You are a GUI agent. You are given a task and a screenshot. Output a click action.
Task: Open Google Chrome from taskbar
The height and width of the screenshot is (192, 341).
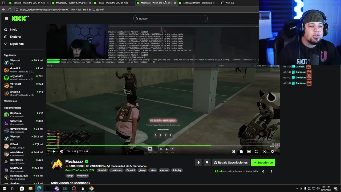pos(91,189)
